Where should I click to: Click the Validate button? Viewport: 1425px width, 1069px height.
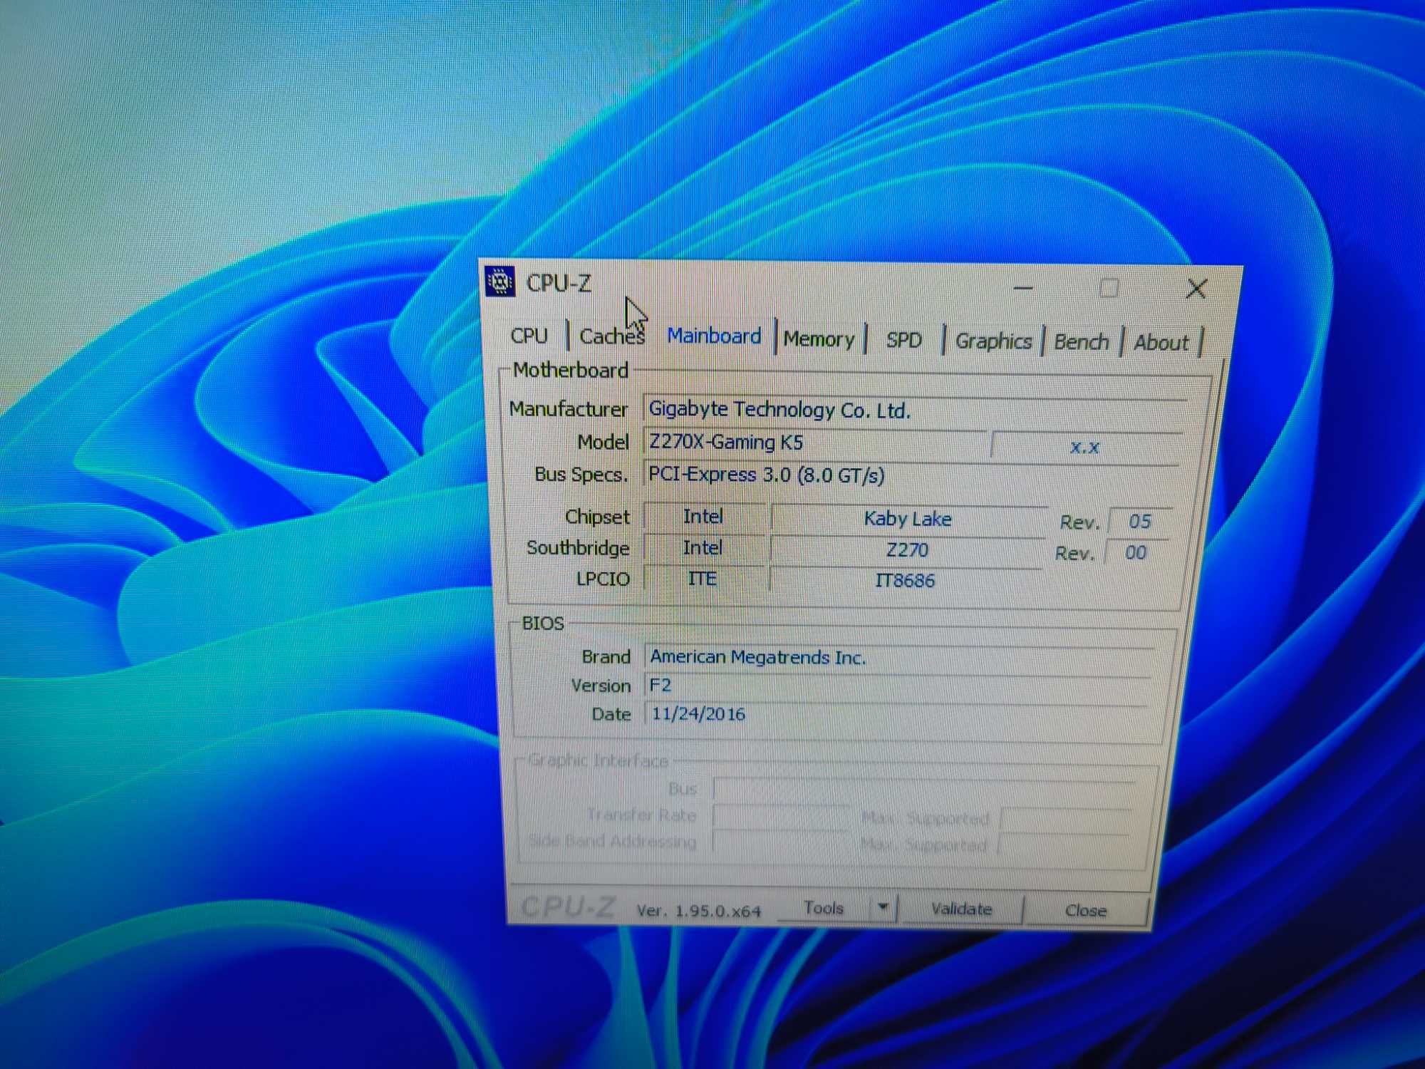[961, 909]
